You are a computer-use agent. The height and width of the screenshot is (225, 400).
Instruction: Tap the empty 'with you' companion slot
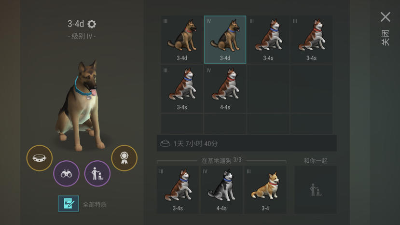point(316,190)
